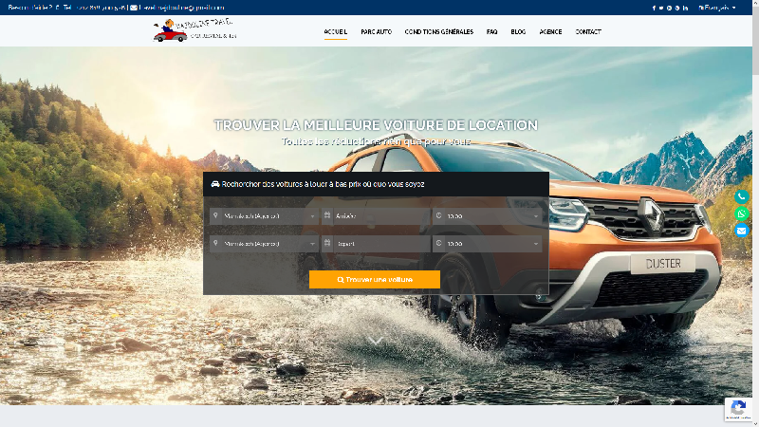Image resolution: width=759 pixels, height=427 pixels.
Task: Open the first row 10:00 time dropdown
Action: (x=492, y=216)
